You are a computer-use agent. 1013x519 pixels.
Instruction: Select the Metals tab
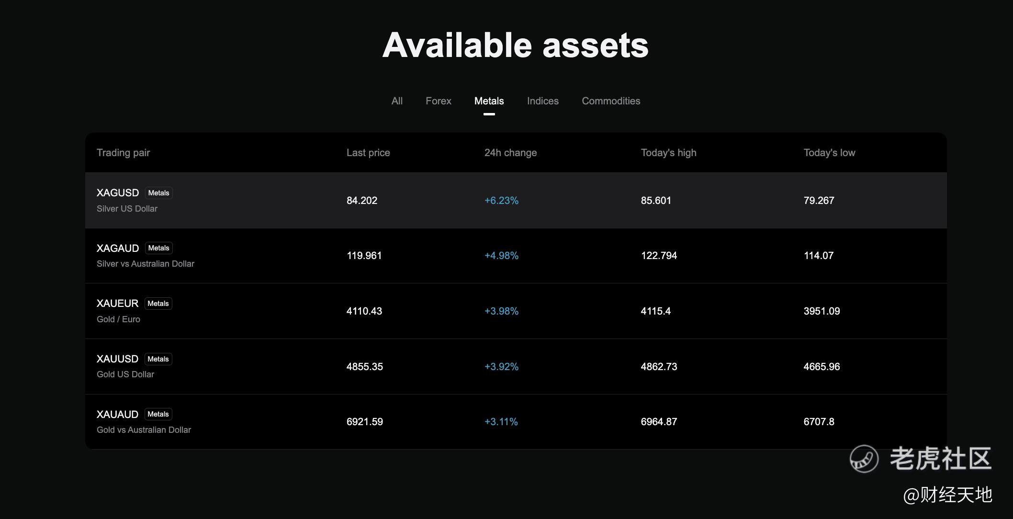pos(489,101)
